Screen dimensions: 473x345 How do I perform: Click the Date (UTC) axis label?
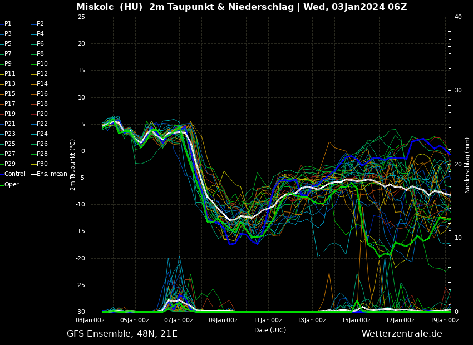270,330
